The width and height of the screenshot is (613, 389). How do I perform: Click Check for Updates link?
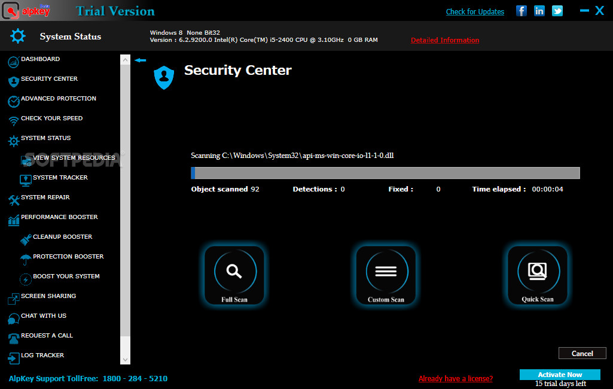(x=475, y=12)
